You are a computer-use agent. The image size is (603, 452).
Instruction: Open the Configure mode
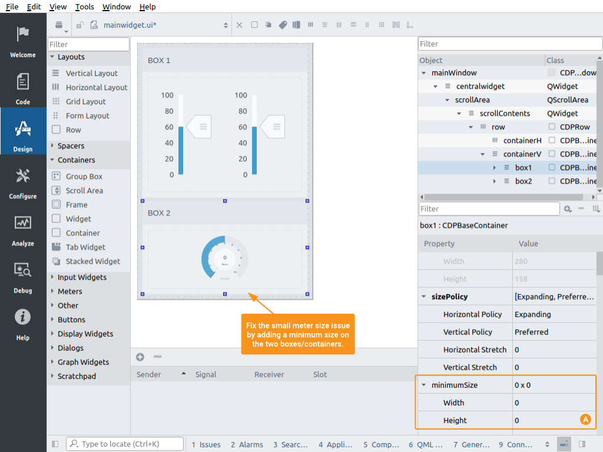(x=23, y=182)
